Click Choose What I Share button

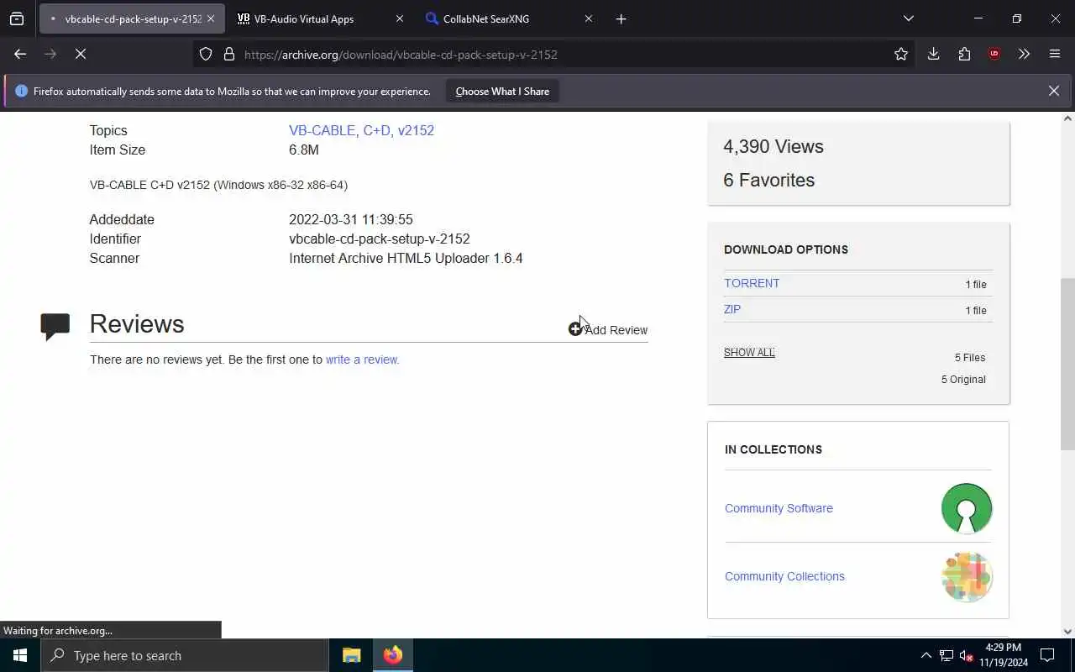[502, 92]
